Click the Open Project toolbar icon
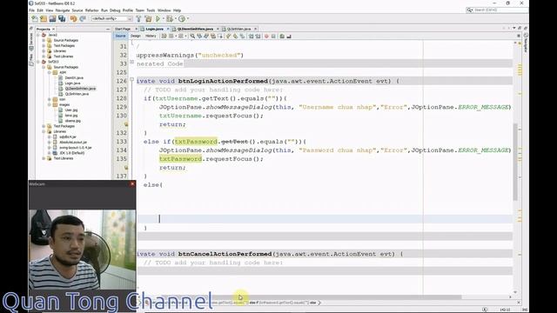Image resolution: width=557 pixels, height=313 pixels. point(52,19)
